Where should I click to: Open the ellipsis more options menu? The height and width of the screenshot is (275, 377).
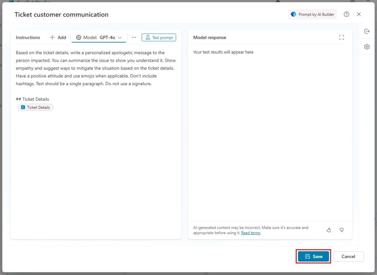coord(134,37)
